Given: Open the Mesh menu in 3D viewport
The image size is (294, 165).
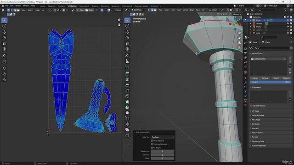Looking at the screenshot, I should coord(179,10).
